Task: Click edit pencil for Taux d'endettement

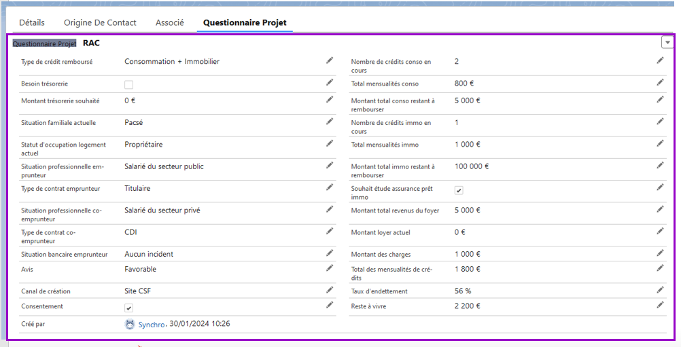Action: click(660, 290)
